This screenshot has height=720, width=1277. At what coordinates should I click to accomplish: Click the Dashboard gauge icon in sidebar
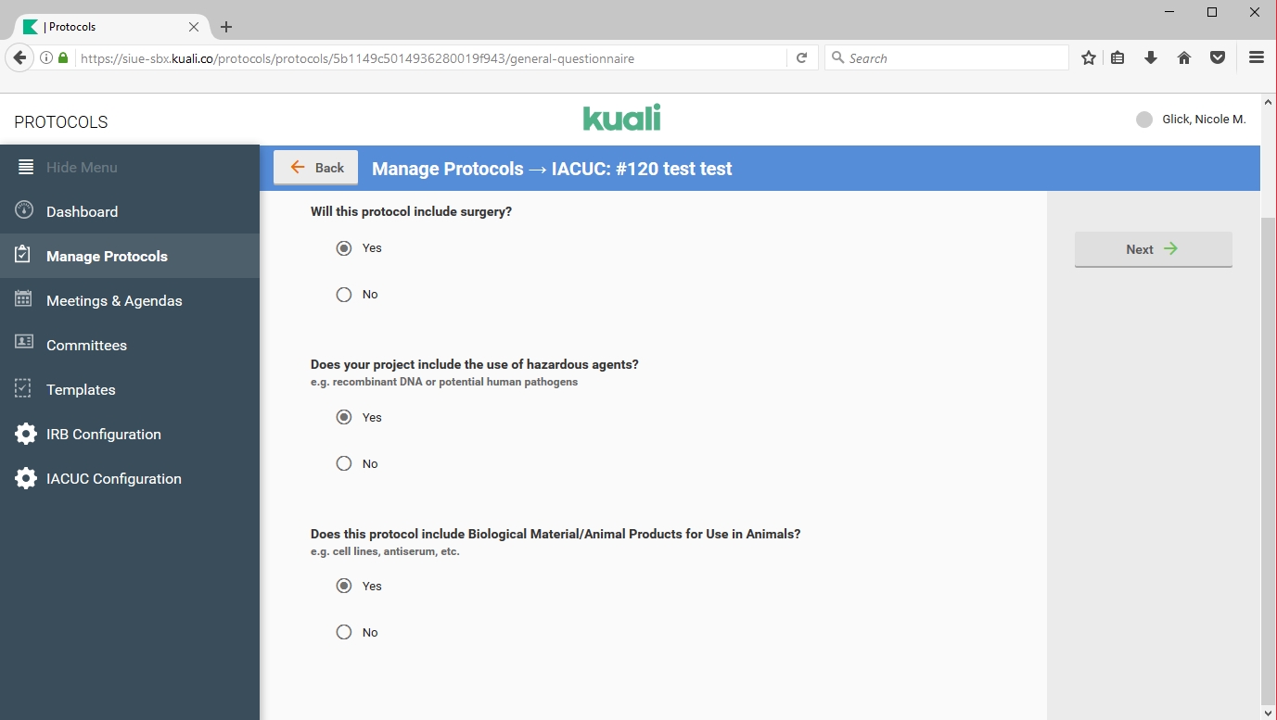tap(25, 210)
